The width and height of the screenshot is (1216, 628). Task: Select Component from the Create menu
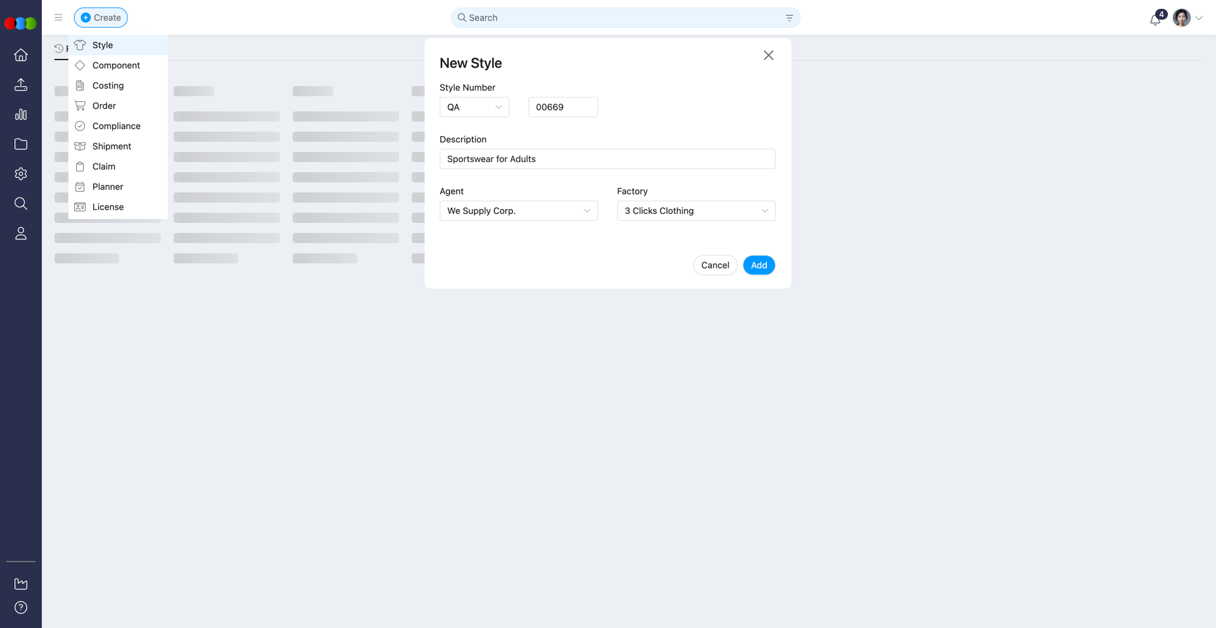pyautogui.click(x=116, y=65)
